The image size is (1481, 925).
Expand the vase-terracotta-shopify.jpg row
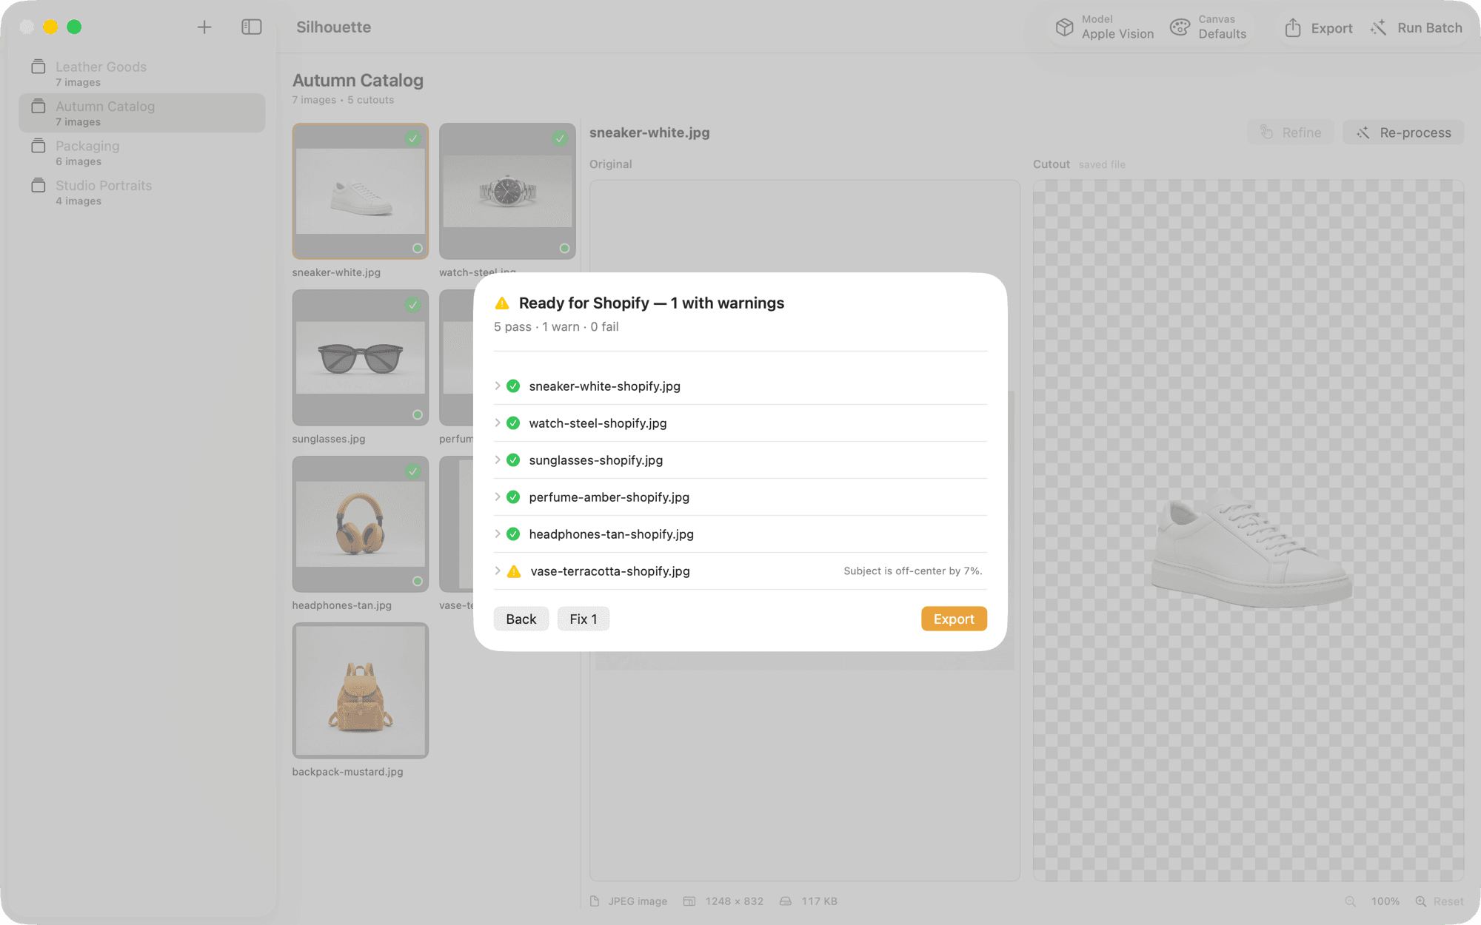click(x=498, y=571)
